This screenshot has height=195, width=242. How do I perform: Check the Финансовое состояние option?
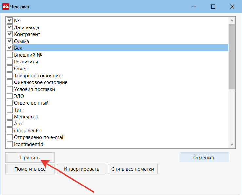coord(9,82)
